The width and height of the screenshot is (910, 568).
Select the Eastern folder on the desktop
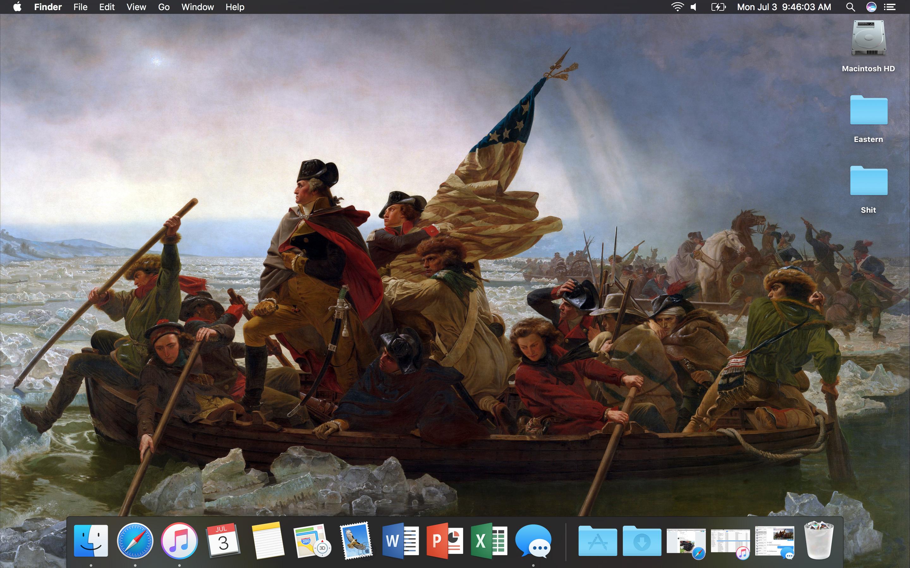pos(869,111)
